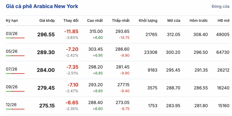Click the "Đóng cửa" market status label

point(220,7)
